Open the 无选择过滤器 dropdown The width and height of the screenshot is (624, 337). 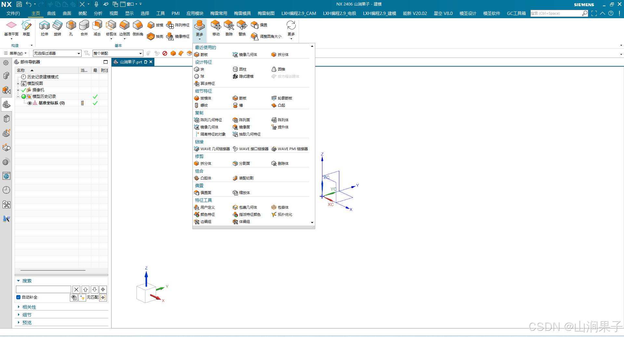57,53
